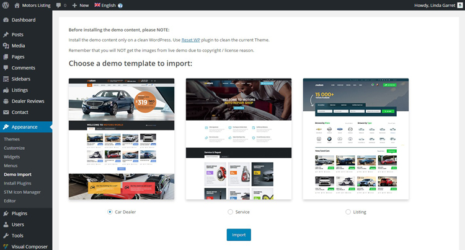The width and height of the screenshot is (465, 250).
Task: Select the Service radio button
Action: pos(230,212)
